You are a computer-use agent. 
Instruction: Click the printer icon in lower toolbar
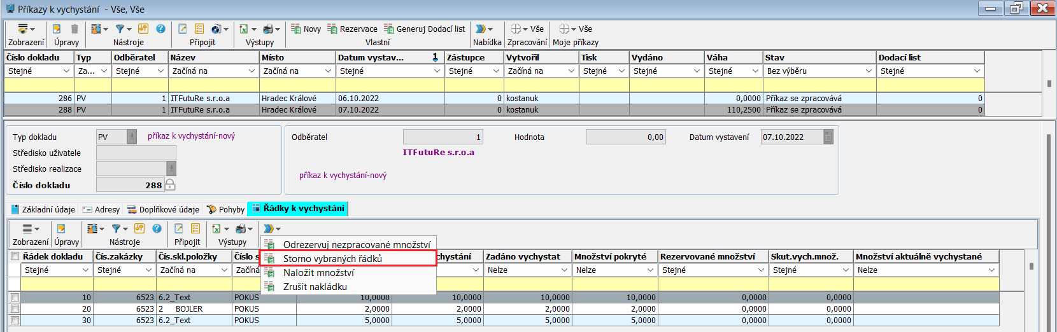tap(241, 228)
